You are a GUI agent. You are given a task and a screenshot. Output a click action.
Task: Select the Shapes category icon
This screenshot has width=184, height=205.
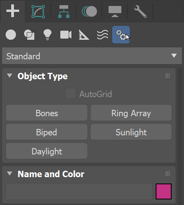click(29, 35)
